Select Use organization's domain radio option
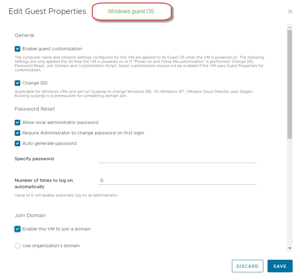This screenshot has width=300, height=280. (17, 246)
